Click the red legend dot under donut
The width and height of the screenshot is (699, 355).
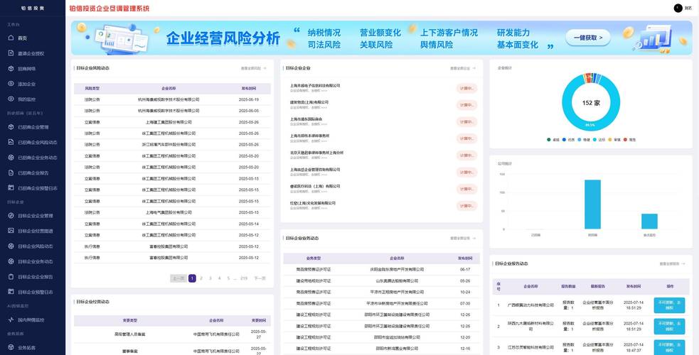click(x=626, y=140)
